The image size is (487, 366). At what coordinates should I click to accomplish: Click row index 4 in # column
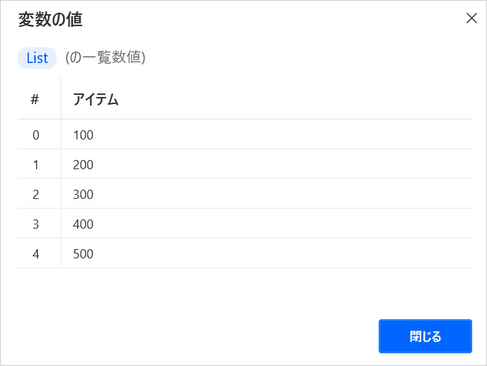tap(35, 253)
